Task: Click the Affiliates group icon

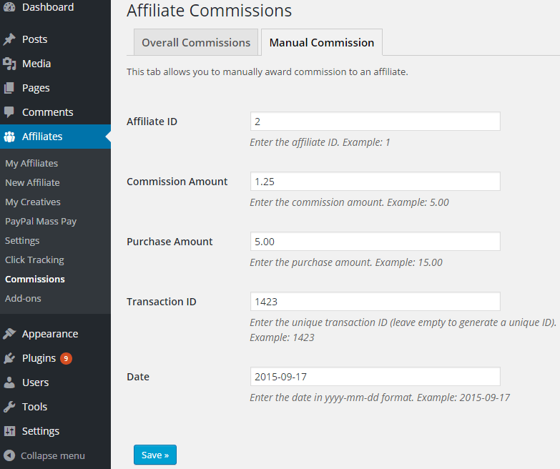Action: 9,137
